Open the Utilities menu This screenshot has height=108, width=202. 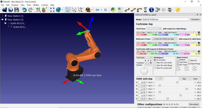click(x=36, y=5)
